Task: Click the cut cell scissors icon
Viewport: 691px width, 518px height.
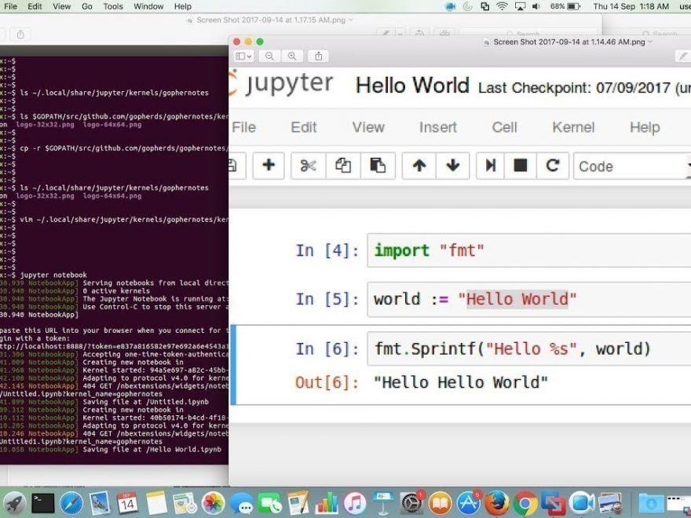Action: click(308, 166)
